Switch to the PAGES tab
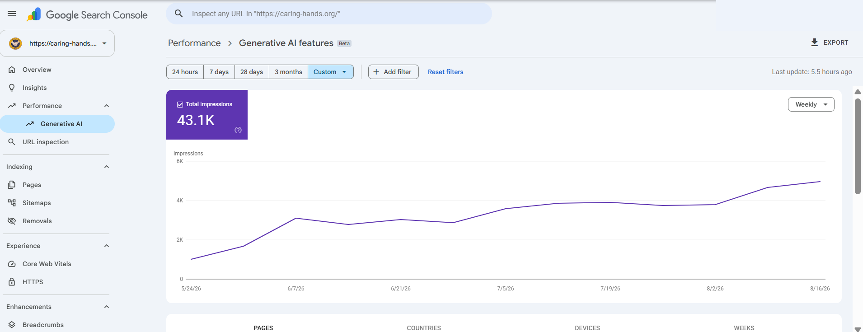 coord(263,328)
